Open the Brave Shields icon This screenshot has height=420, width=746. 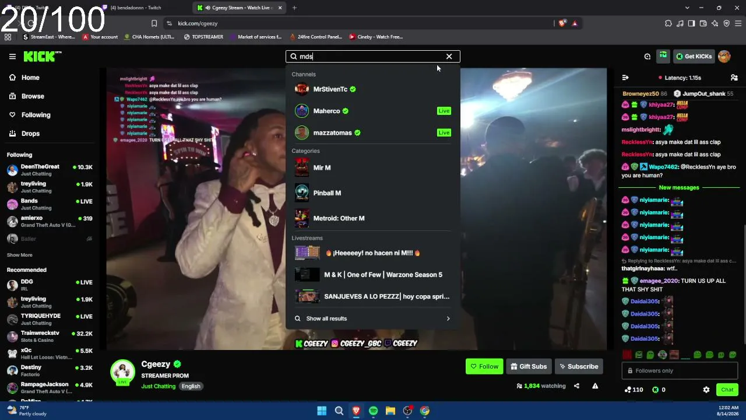coord(562,23)
